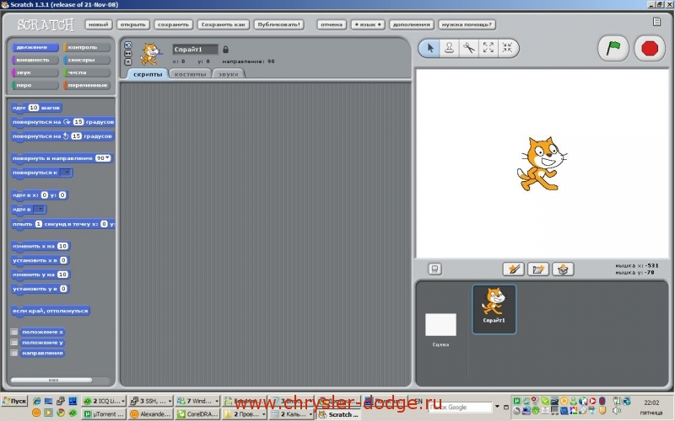Viewport: 675px width, 421px height.
Task: Set 'can rotate' rotation style icon
Action: pyautogui.click(x=128, y=45)
